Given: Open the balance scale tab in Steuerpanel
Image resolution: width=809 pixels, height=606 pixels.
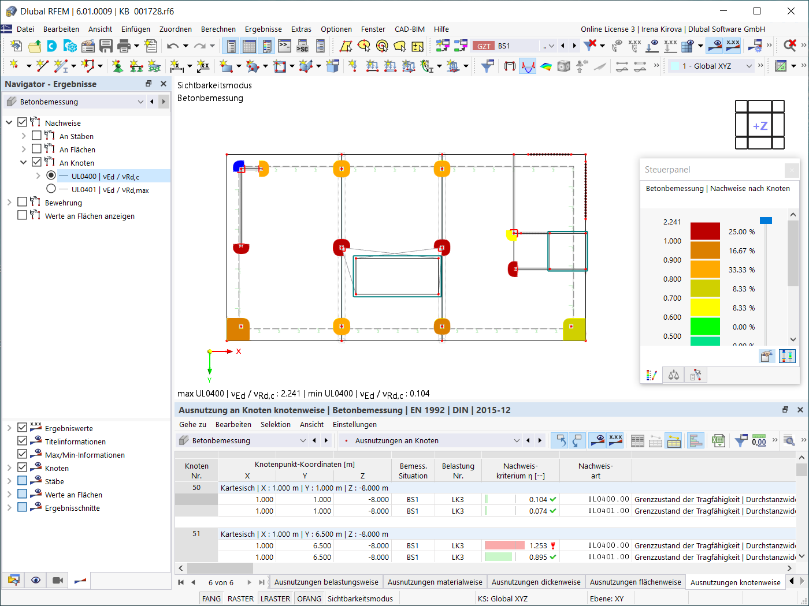Looking at the screenshot, I should coord(674,375).
